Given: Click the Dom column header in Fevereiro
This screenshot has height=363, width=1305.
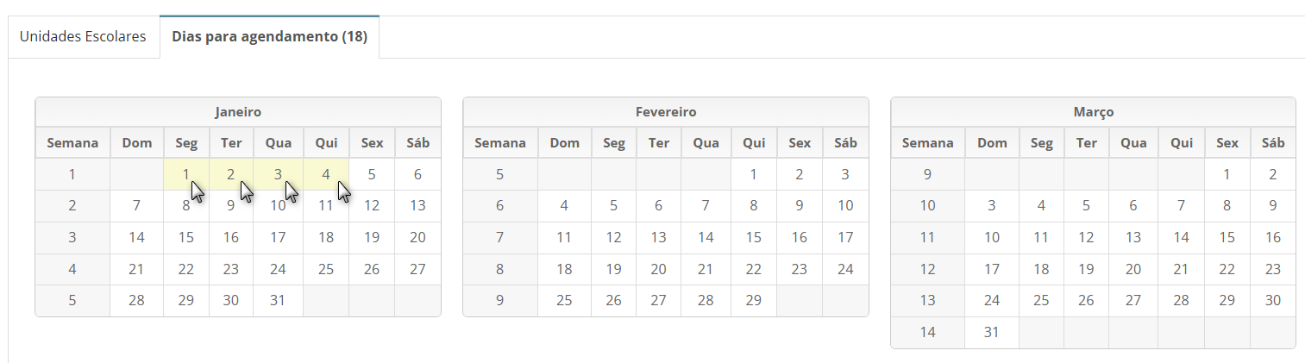Looking at the screenshot, I should pos(565,143).
